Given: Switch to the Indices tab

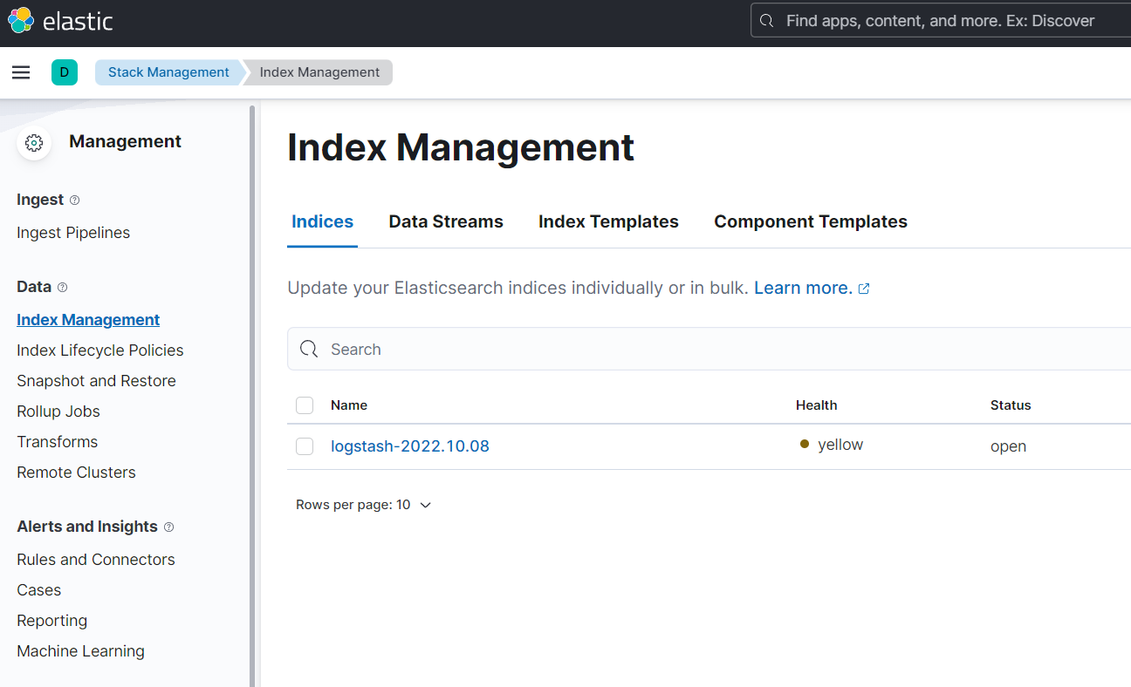Looking at the screenshot, I should click(x=322, y=222).
